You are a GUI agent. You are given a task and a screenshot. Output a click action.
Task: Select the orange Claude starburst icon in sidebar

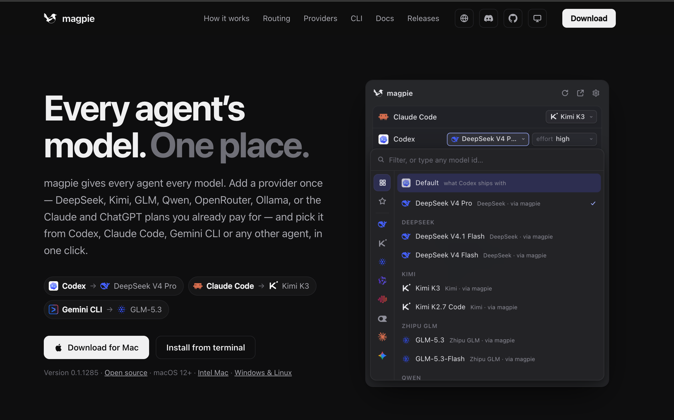[x=382, y=337]
